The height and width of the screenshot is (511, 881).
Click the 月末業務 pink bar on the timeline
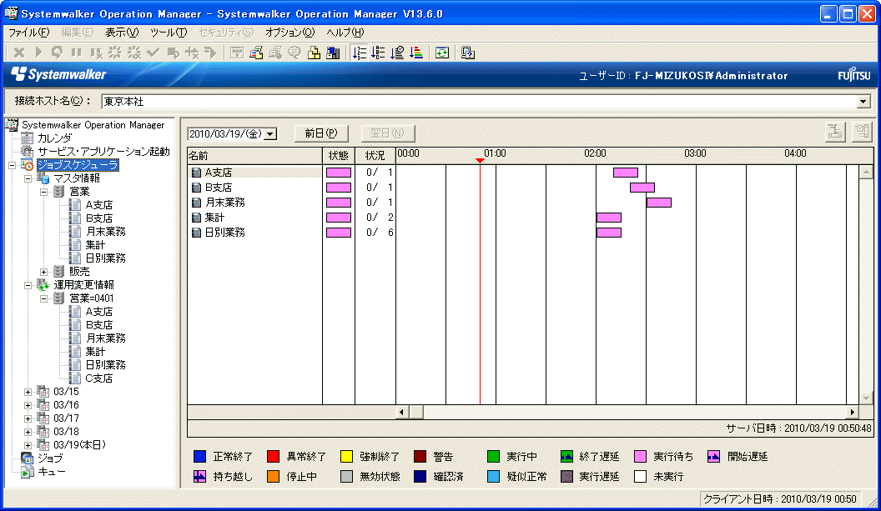659,203
